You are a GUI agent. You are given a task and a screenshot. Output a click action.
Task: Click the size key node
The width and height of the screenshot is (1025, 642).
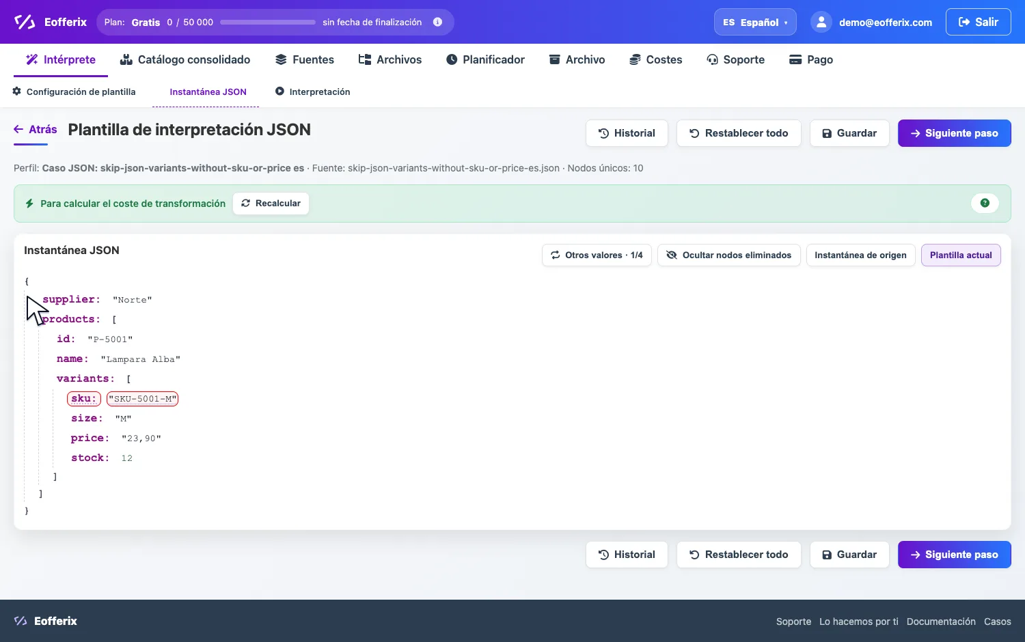click(x=87, y=418)
